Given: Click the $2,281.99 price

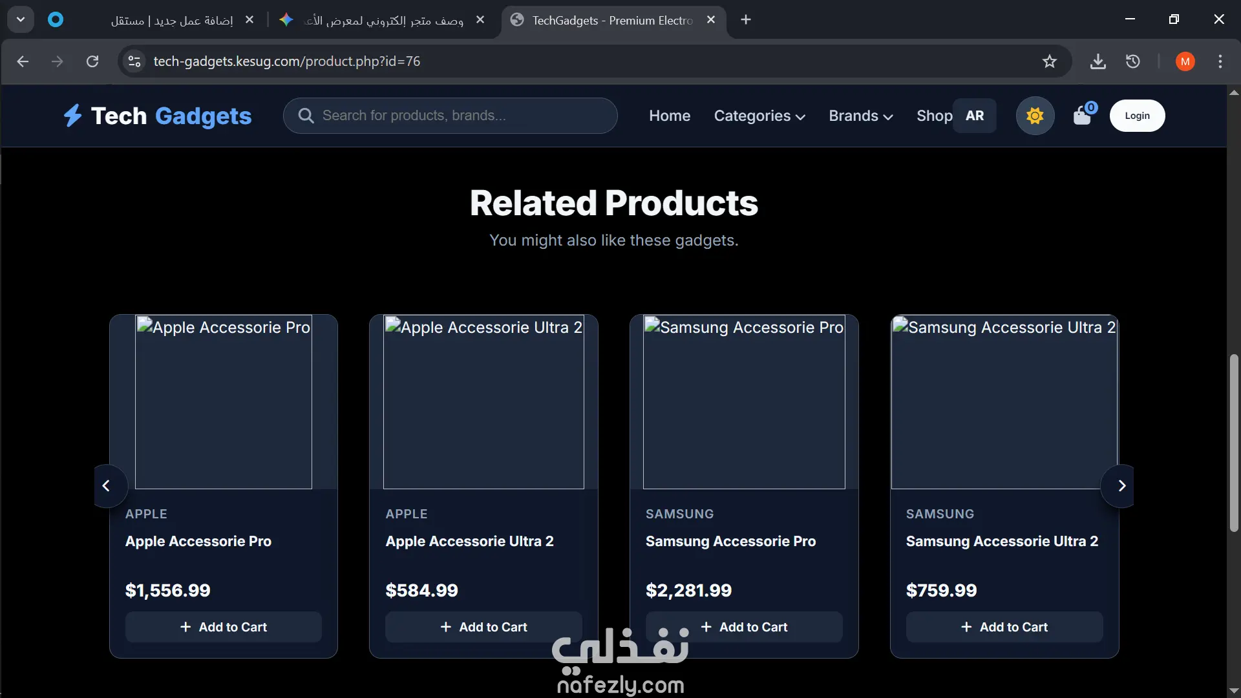Looking at the screenshot, I should pyautogui.click(x=688, y=590).
